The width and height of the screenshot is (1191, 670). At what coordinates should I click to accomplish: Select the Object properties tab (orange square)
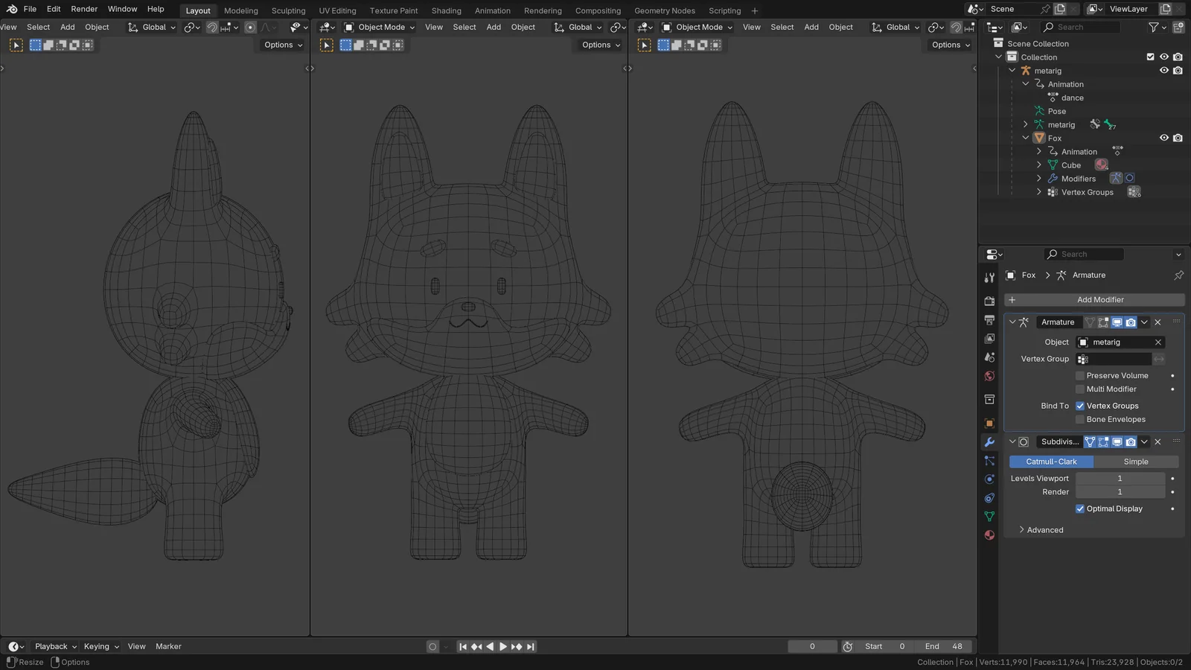(989, 424)
